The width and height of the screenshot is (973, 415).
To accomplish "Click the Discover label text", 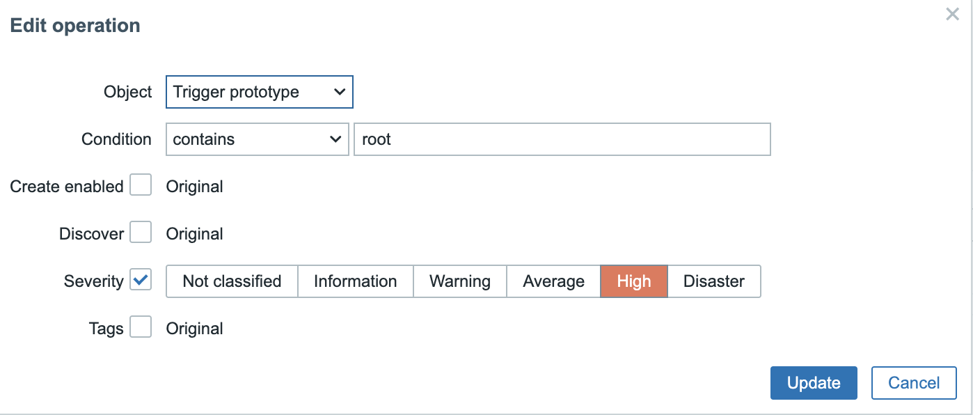I will coord(92,234).
